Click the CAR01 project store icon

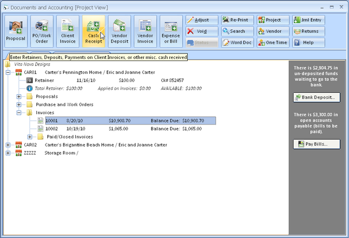tap(18, 73)
